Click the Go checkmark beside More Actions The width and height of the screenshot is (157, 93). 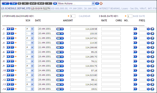[97, 4]
